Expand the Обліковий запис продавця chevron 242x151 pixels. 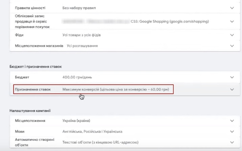232,21
